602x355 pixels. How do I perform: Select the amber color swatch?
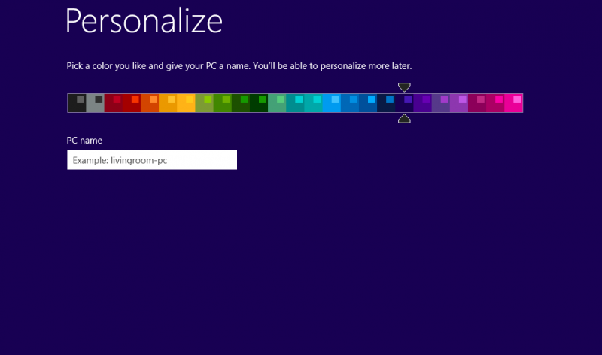point(168,103)
